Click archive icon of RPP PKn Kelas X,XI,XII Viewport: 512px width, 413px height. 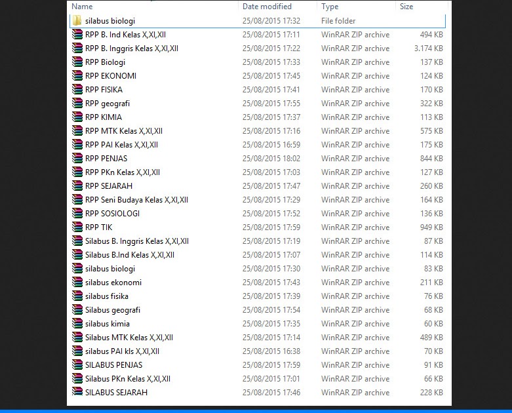[77, 172]
